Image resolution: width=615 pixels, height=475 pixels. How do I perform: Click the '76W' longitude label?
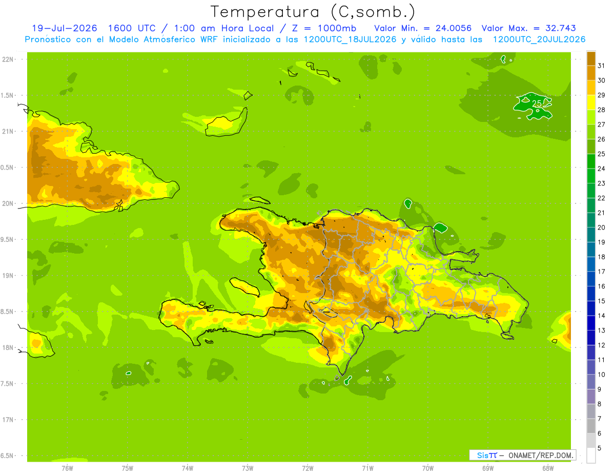(x=67, y=468)
